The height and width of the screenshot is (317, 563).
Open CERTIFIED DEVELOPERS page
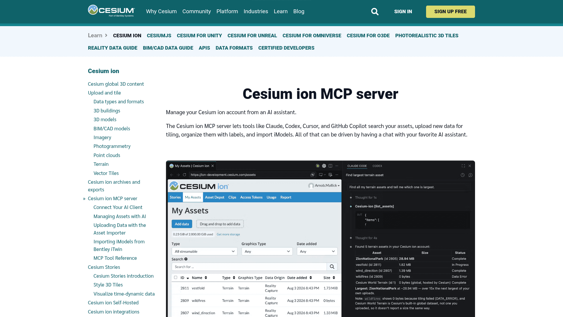[x=286, y=48]
